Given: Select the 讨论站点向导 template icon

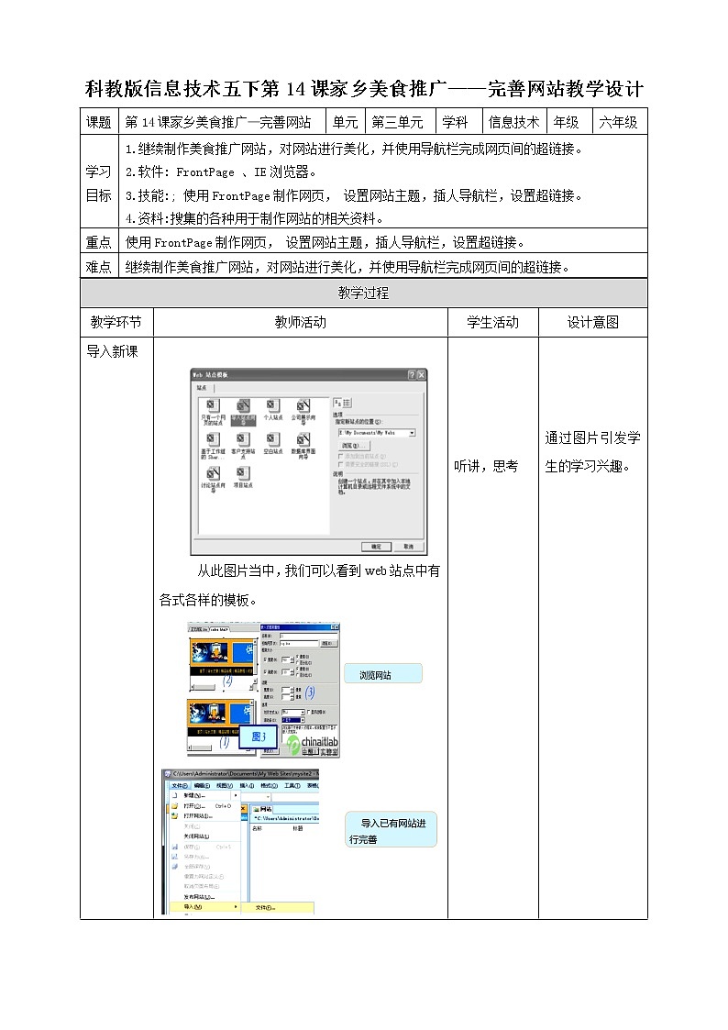Looking at the screenshot, I should (x=213, y=480).
